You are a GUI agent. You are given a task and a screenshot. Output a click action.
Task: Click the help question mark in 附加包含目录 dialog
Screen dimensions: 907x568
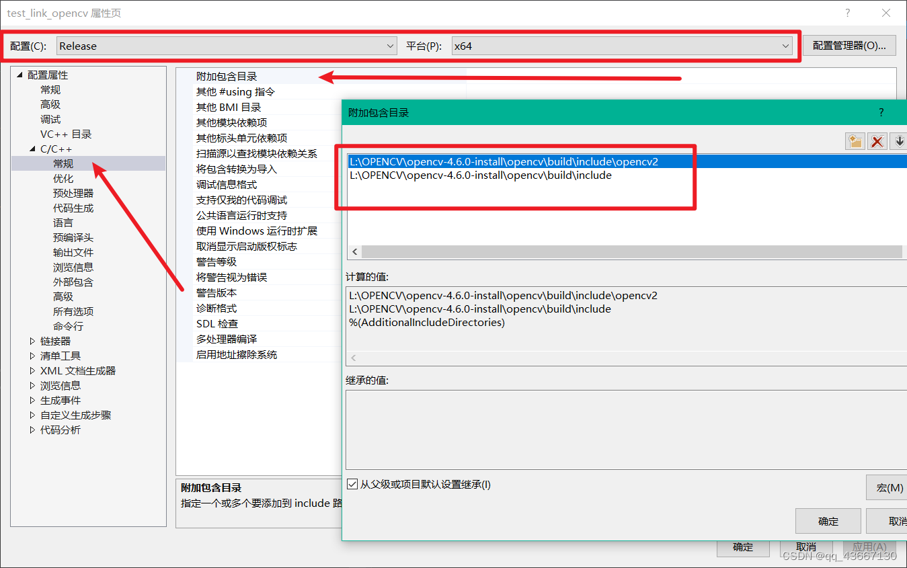pyautogui.click(x=881, y=112)
